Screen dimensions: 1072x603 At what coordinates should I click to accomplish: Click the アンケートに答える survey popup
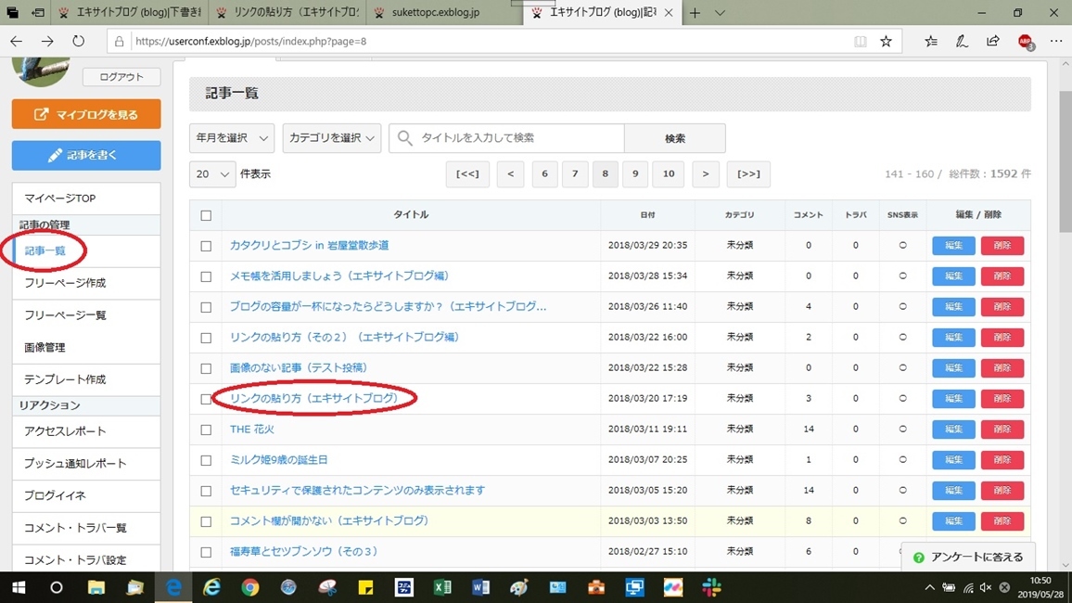coord(968,558)
